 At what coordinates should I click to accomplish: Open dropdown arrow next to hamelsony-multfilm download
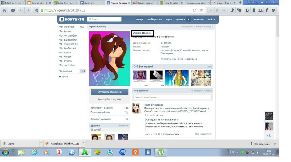pos(84,143)
